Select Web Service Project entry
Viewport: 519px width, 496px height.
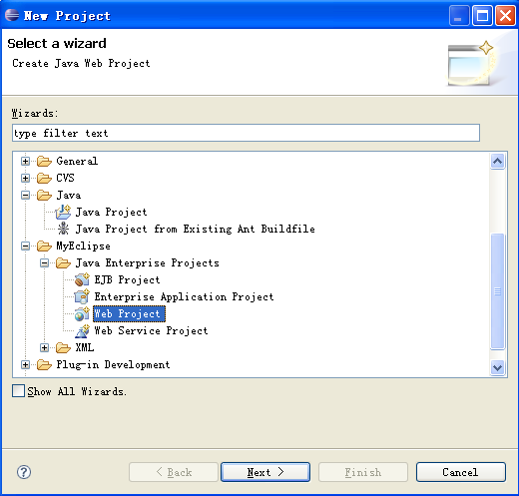(151, 331)
